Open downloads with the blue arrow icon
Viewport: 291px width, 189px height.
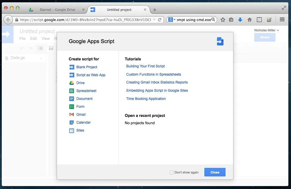[240, 20]
